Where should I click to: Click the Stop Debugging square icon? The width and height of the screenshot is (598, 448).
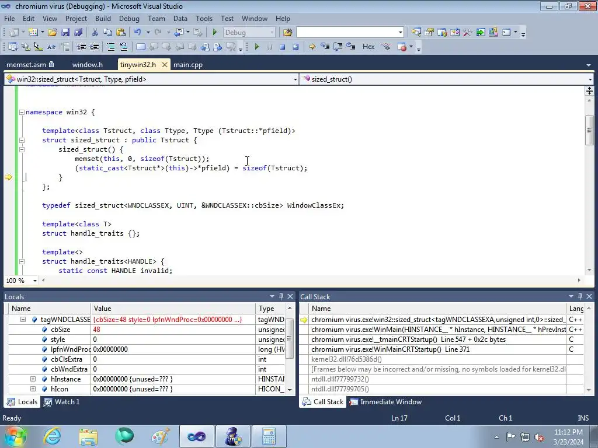click(283, 47)
